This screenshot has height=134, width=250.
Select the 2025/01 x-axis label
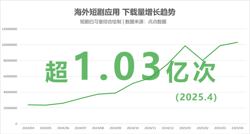[x=185, y=128]
